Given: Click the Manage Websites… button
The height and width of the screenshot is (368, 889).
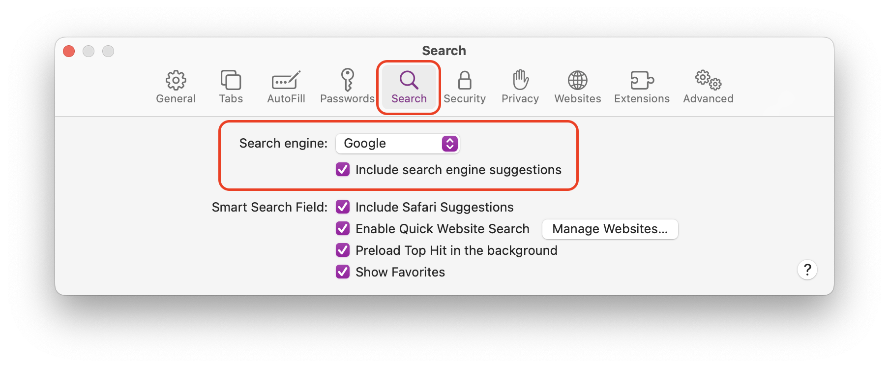Looking at the screenshot, I should click(610, 229).
